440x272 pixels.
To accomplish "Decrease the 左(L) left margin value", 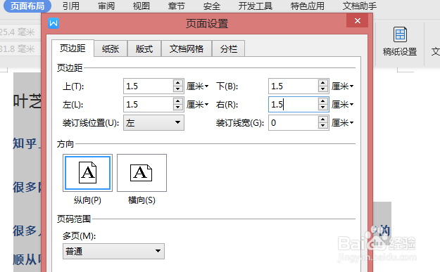I will tap(178, 108).
